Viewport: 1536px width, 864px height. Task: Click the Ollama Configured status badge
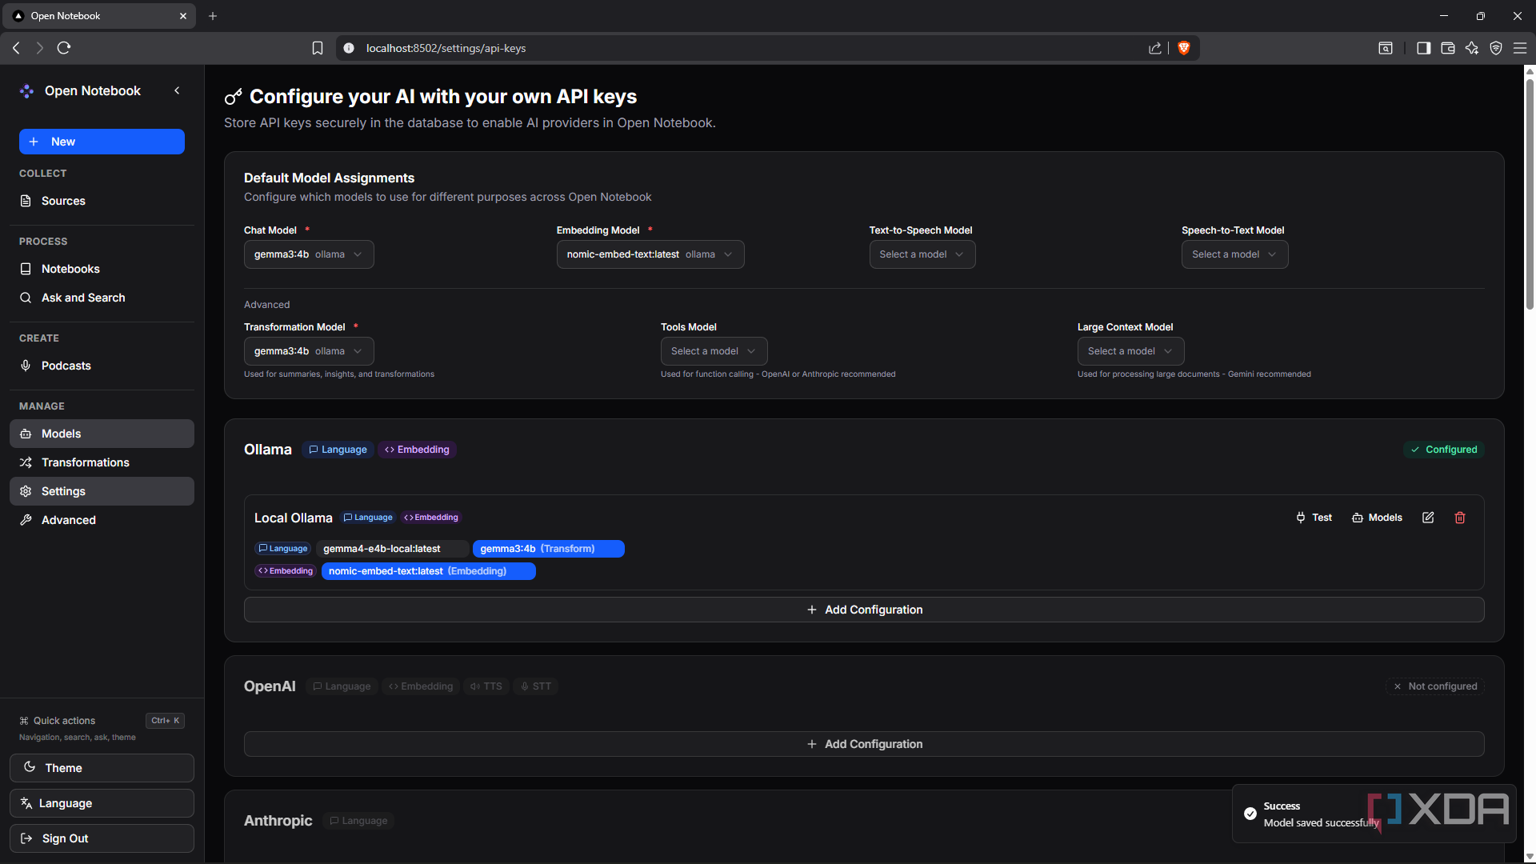tap(1444, 450)
